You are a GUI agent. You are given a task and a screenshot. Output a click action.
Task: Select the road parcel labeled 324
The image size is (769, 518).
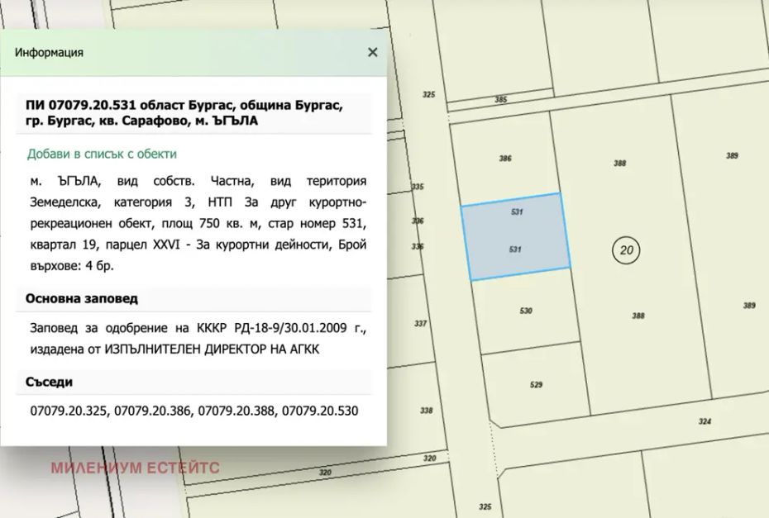(x=704, y=421)
